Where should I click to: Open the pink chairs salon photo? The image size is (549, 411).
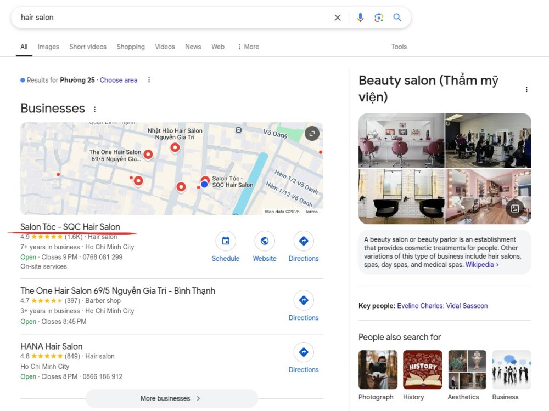click(402, 140)
